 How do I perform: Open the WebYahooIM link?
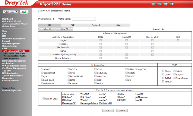105,103
